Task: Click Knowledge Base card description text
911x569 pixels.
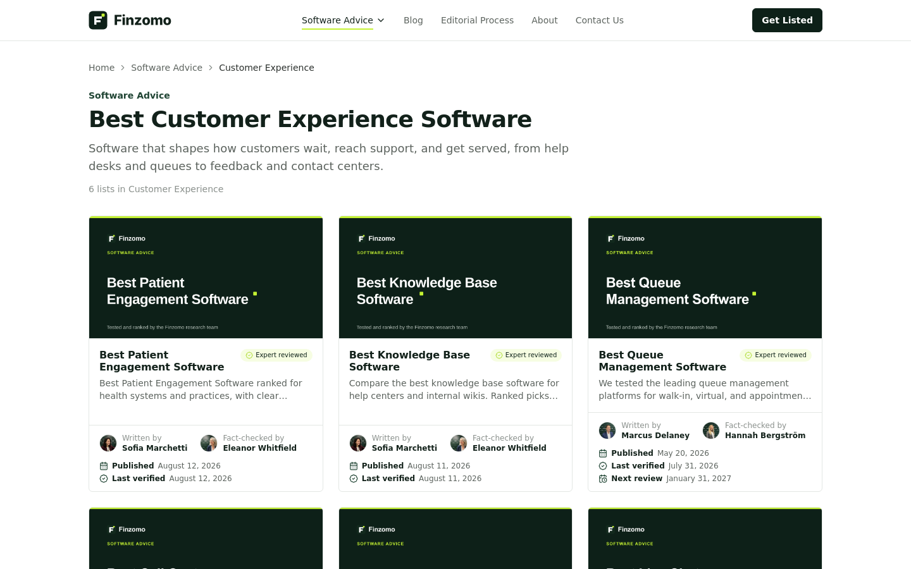Action: tap(454, 389)
